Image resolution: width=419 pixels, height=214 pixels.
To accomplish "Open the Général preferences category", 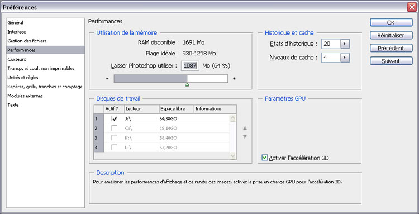I will (15, 23).
